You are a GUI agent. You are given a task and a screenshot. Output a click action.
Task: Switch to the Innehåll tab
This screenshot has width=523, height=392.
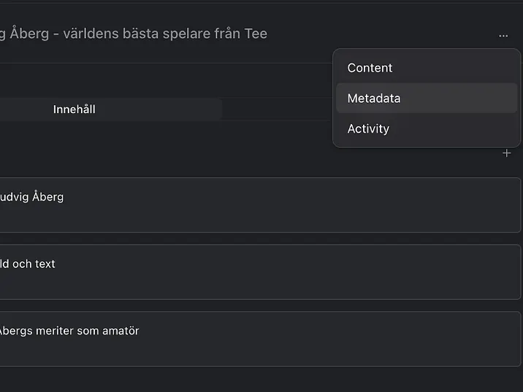(x=75, y=109)
